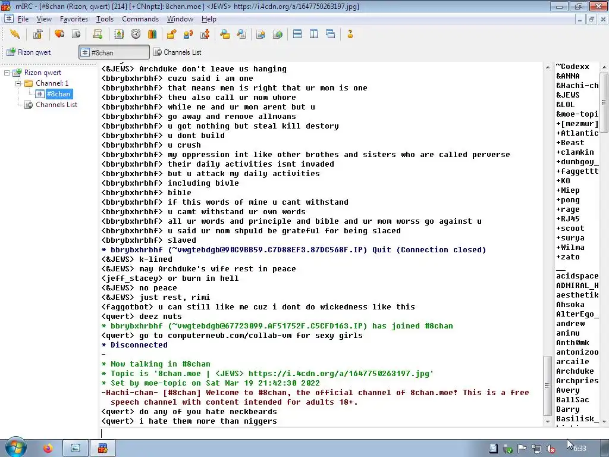609x457 pixels.
Task: Click the mIRC taskbar button
Action: click(x=102, y=449)
